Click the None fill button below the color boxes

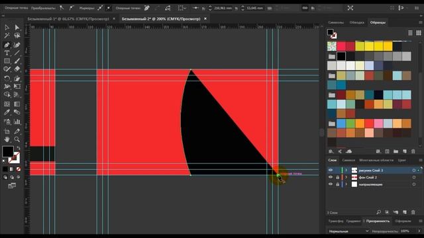[19, 169]
